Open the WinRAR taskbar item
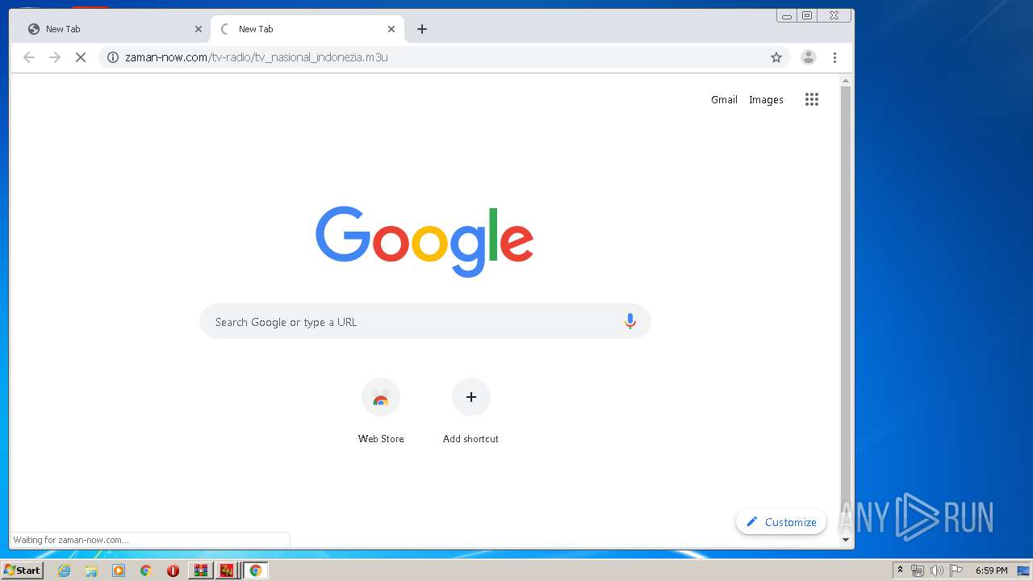This screenshot has width=1033, height=581. pos(201,571)
